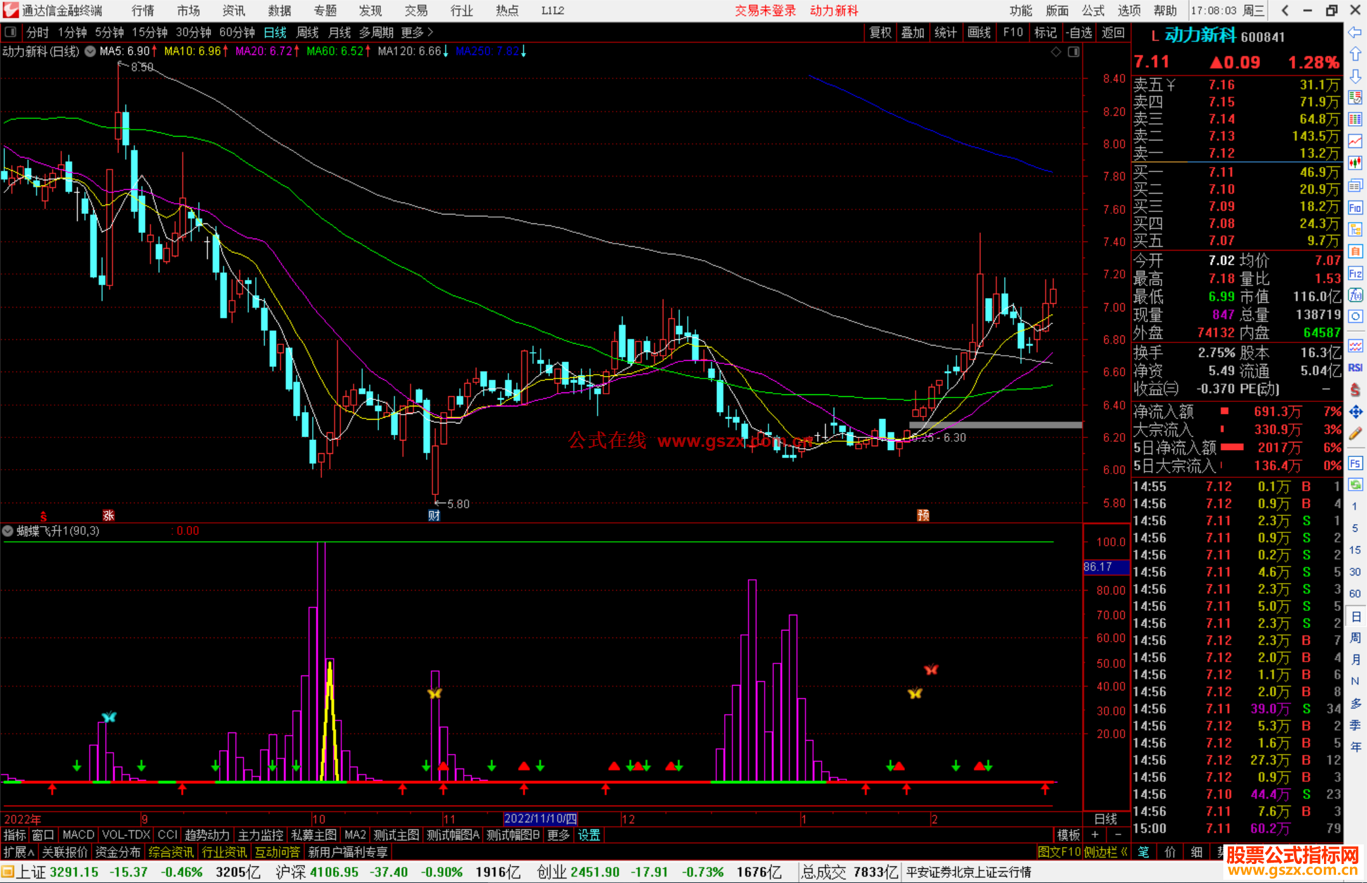
Task: Open the F10 info sidebar icon
Action: [x=1355, y=208]
